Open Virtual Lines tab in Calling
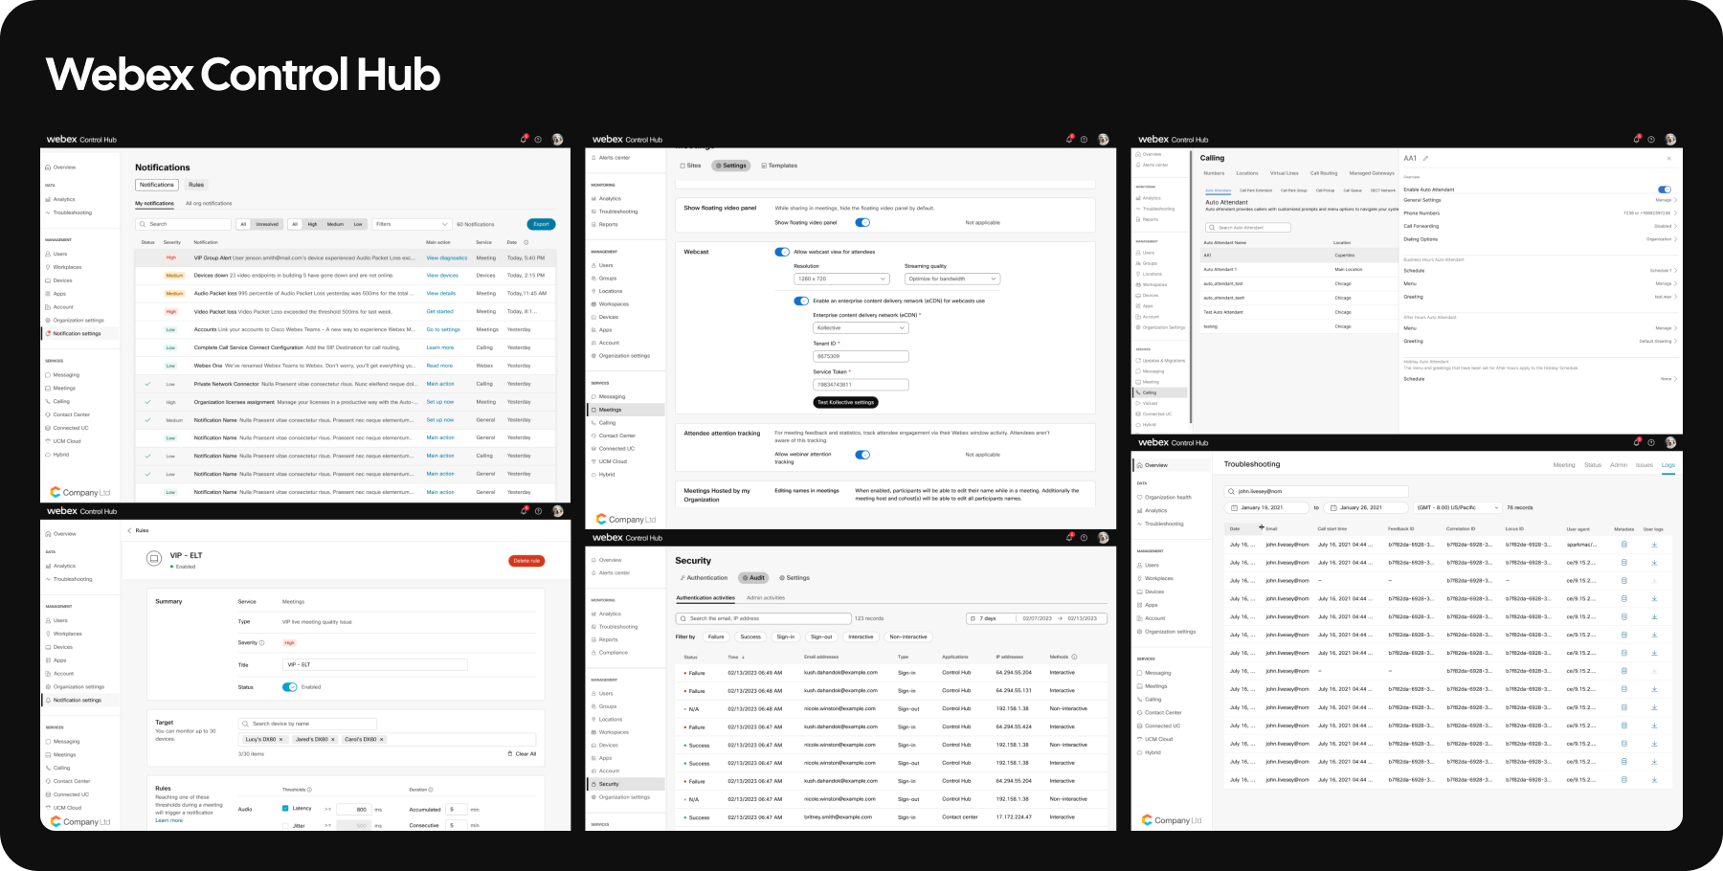 tap(1285, 173)
